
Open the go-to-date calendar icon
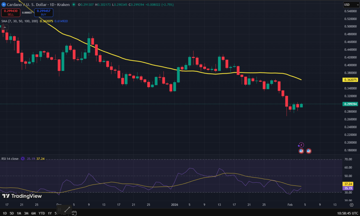point(74,213)
